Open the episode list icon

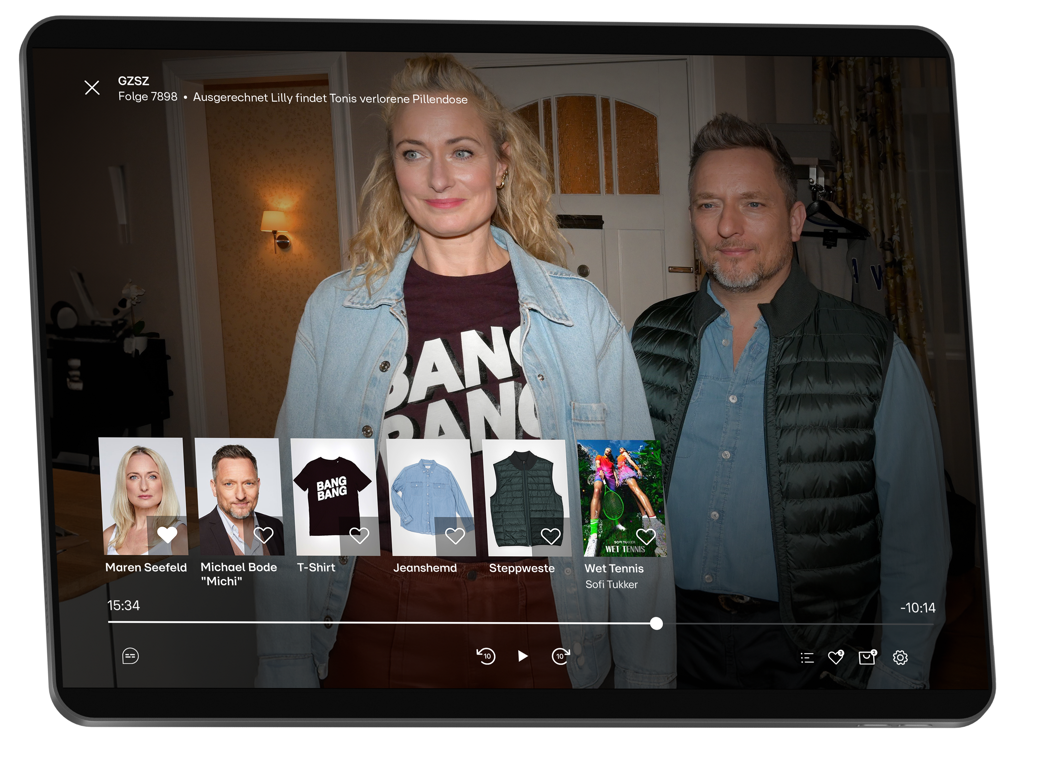pyautogui.click(x=807, y=658)
